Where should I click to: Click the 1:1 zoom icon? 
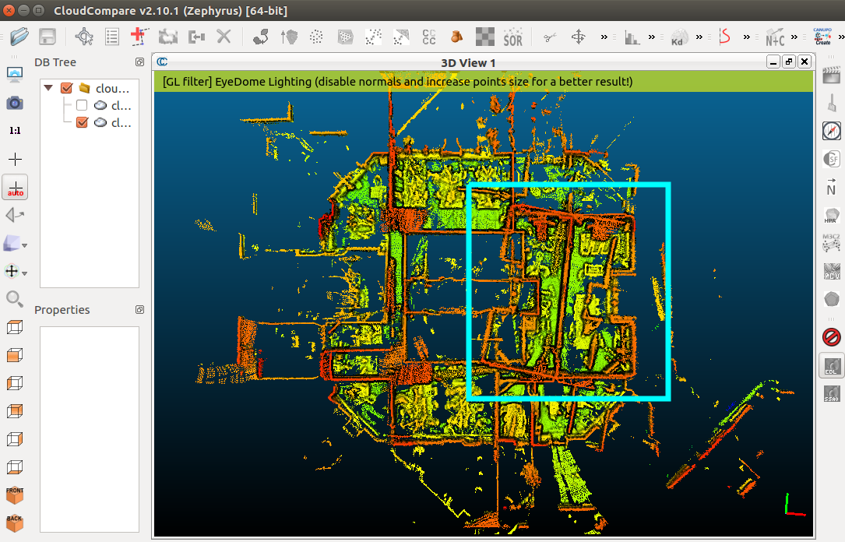coord(15,131)
